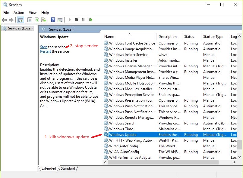Click the Restart Service toolbar icon

[x=90, y=20]
